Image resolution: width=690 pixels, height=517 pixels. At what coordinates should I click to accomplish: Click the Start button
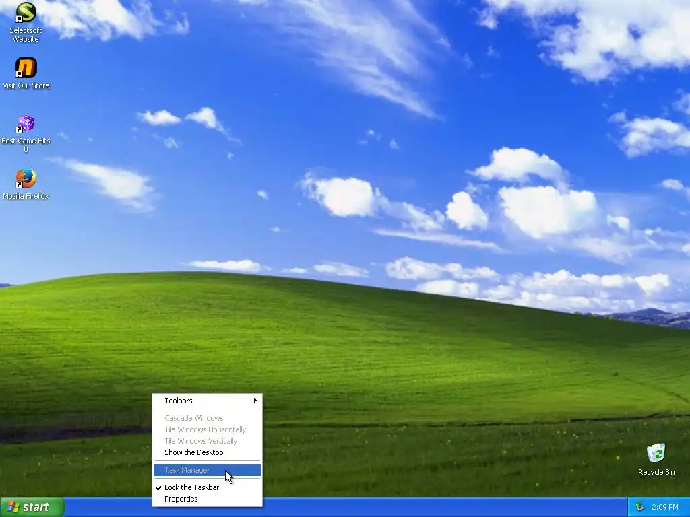point(32,507)
